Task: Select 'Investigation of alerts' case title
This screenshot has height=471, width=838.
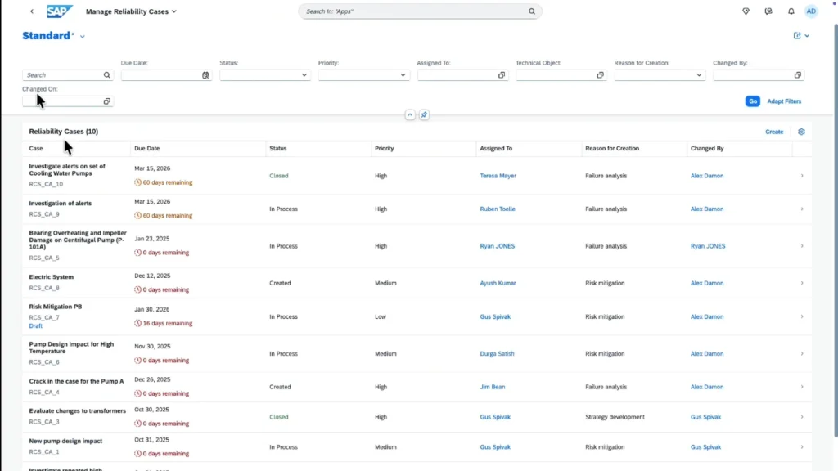Action: point(60,204)
